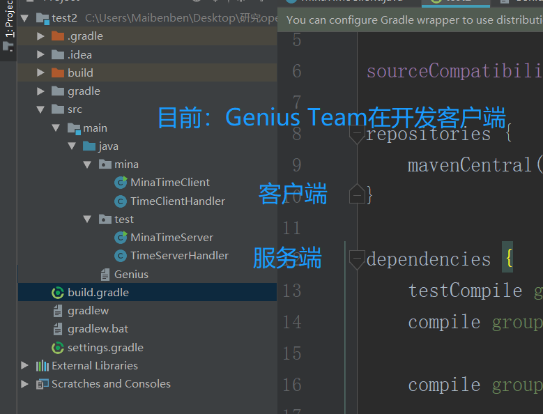Expand External Libraries node arrow
The width and height of the screenshot is (543, 414).
click(24, 365)
